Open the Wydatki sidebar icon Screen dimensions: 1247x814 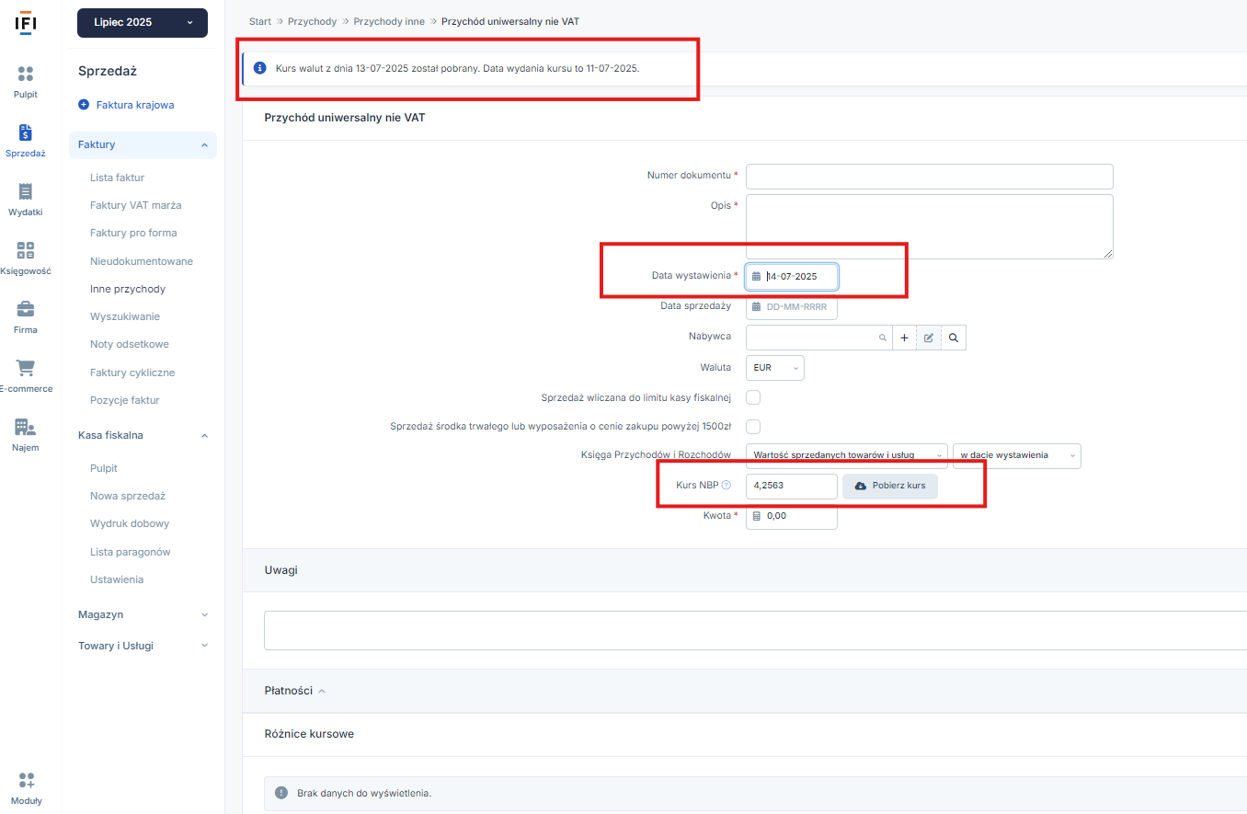(x=26, y=191)
